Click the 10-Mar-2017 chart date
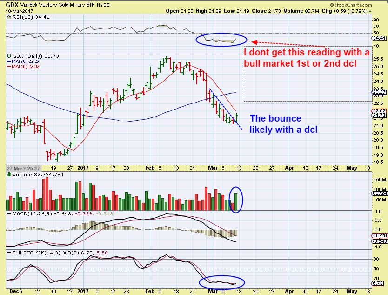Image resolution: width=388 pixels, height=295 pixels. tap(19, 11)
